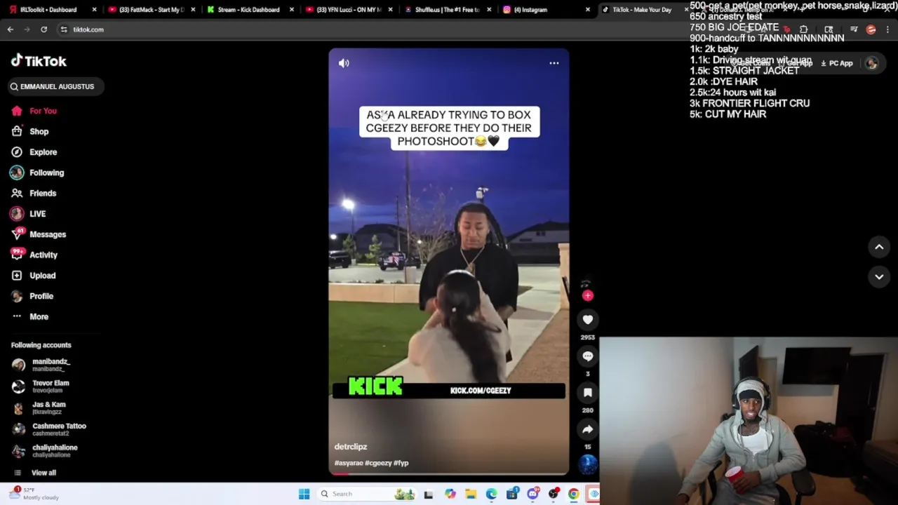Click #cgeezy hashtag
The image size is (898, 505).
378,463
